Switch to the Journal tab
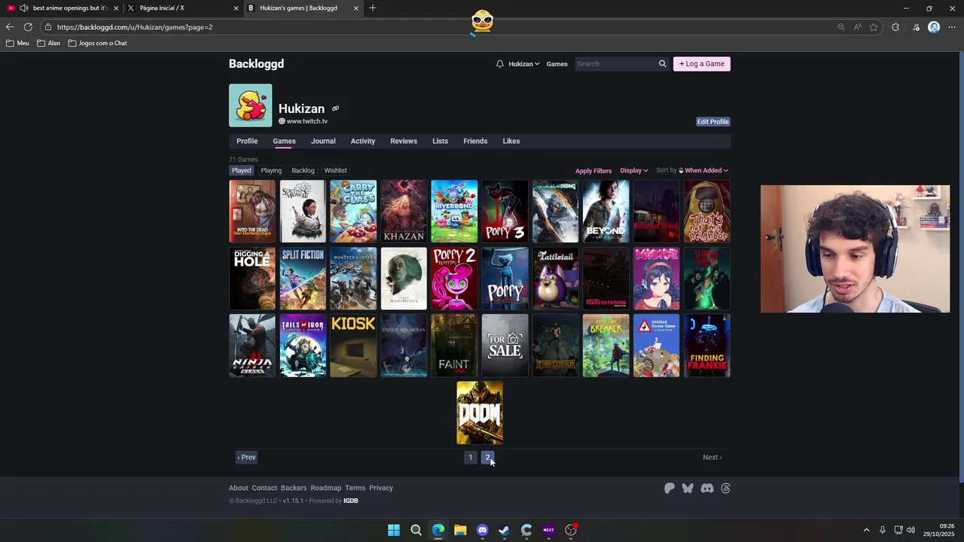The width and height of the screenshot is (964, 542). tap(323, 142)
